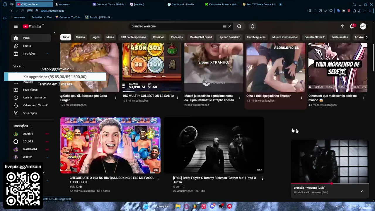Open YURI22 channel link under video

pos(74,187)
